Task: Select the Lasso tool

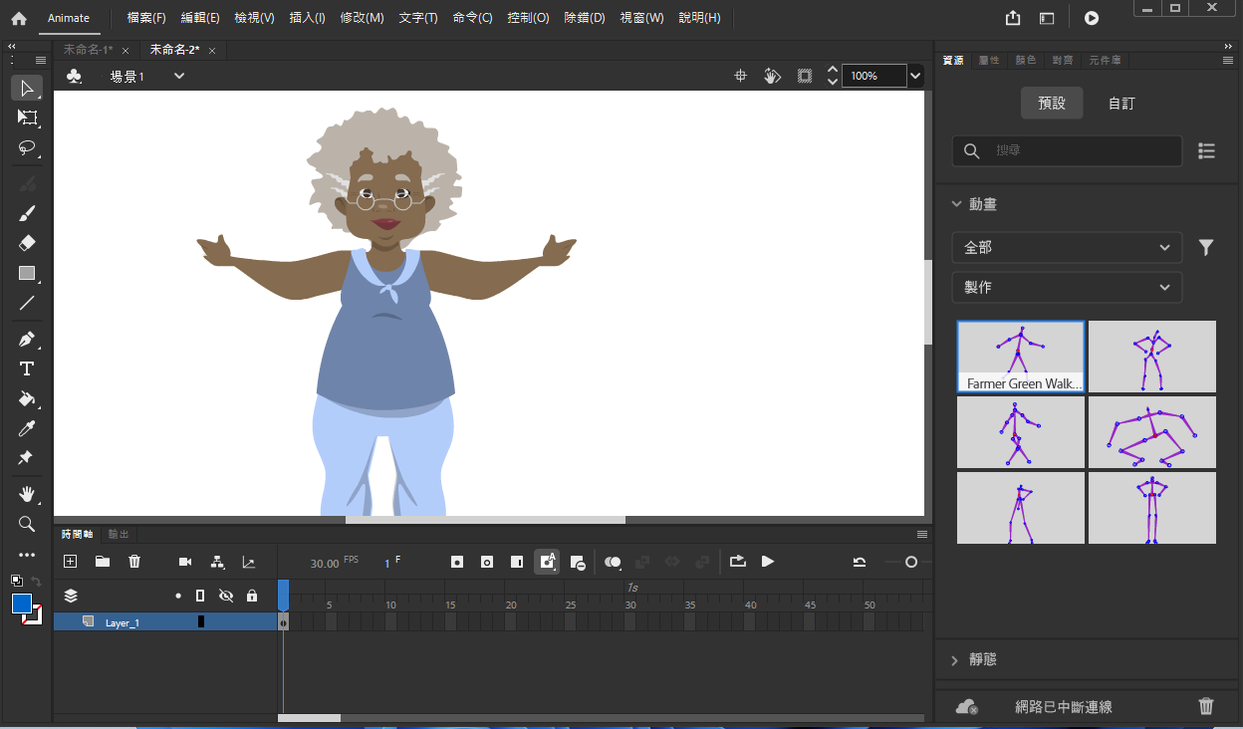Action: click(27, 147)
